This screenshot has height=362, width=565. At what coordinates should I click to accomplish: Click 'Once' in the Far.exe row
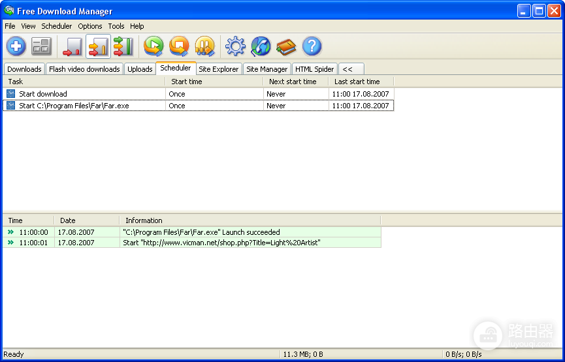click(177, 106)
